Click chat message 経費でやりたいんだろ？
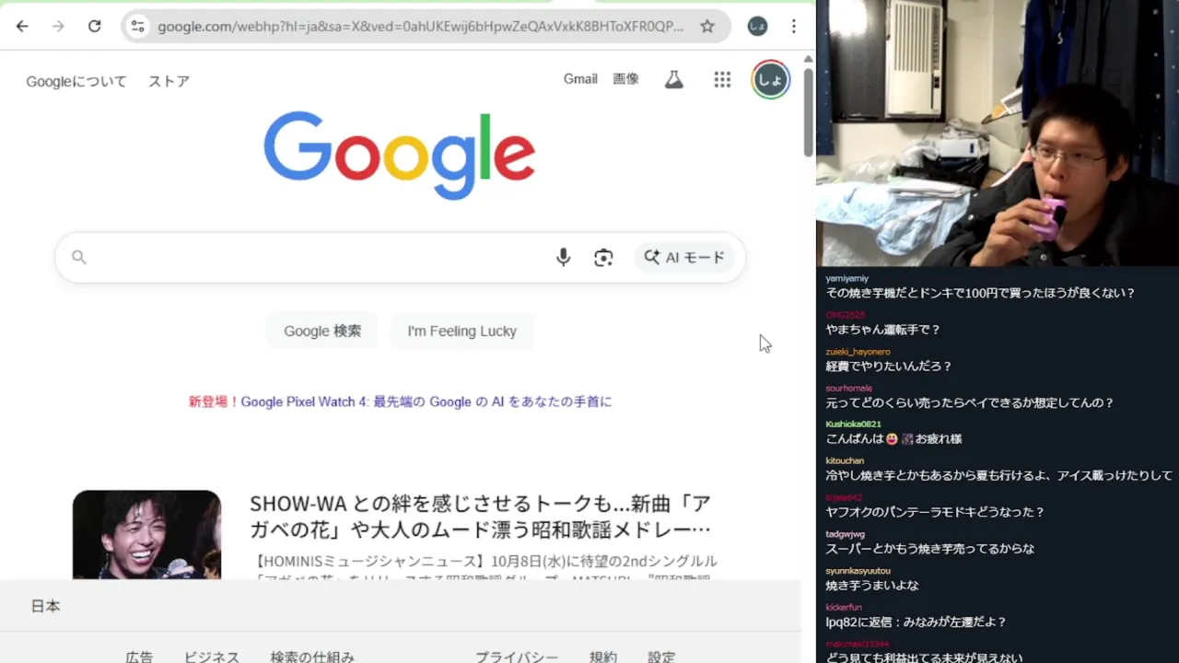This screenshot has width=1179, height=663. tap(888, 366)
